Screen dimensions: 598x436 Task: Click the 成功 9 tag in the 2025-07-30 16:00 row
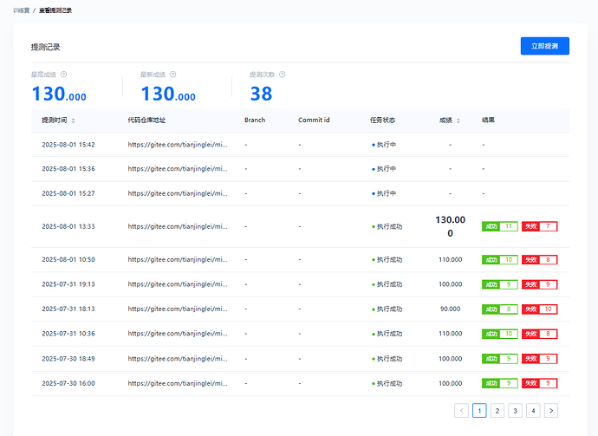tap(499, 383)
